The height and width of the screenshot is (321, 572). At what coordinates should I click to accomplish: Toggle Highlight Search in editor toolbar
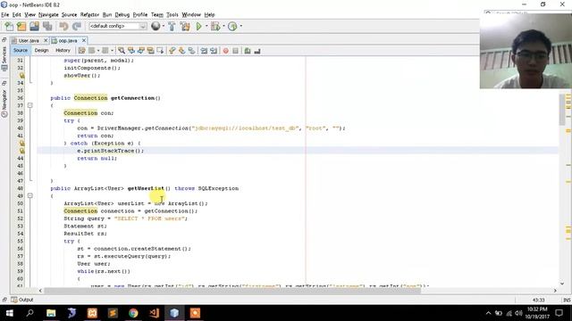pyautogui.click(x=150, y=51)
